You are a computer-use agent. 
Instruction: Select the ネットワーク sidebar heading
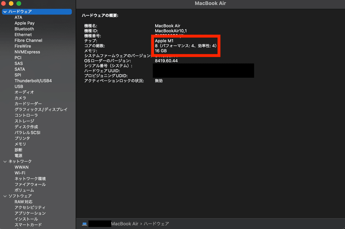coord(20,161)
